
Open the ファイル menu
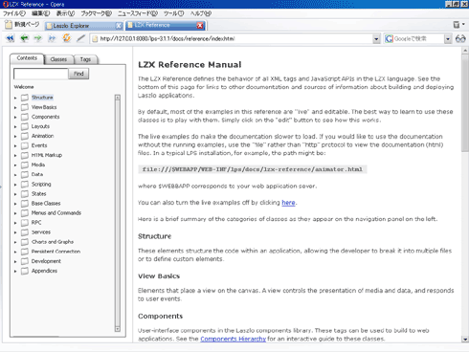tap(14, 13)
